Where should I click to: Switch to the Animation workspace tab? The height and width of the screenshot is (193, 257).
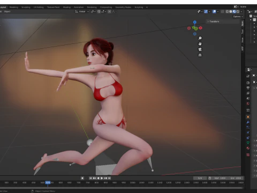[79, 8]
